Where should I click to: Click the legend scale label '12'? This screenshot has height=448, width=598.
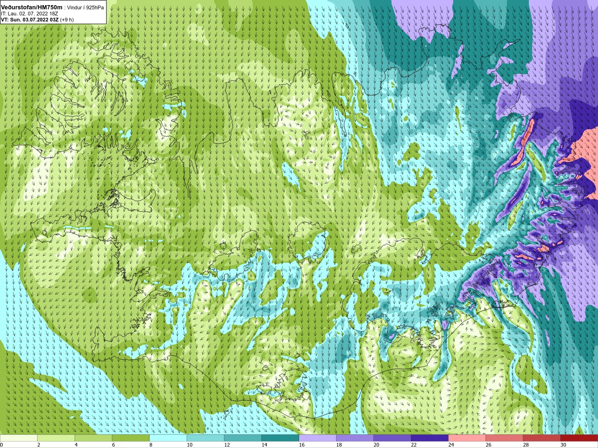point(227,445)
